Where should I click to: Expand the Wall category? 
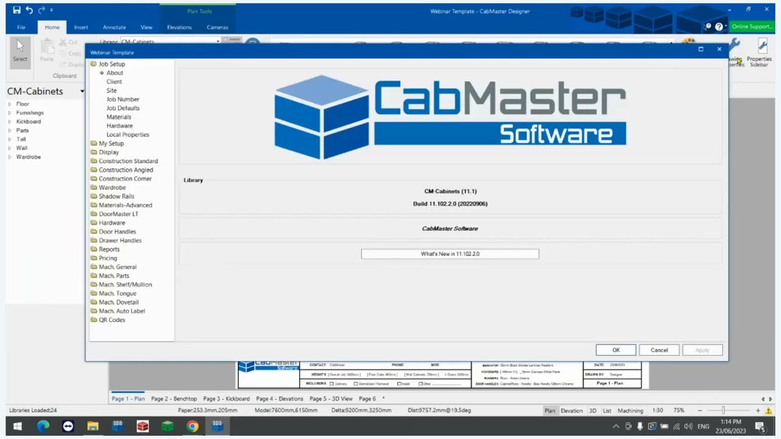9,148
